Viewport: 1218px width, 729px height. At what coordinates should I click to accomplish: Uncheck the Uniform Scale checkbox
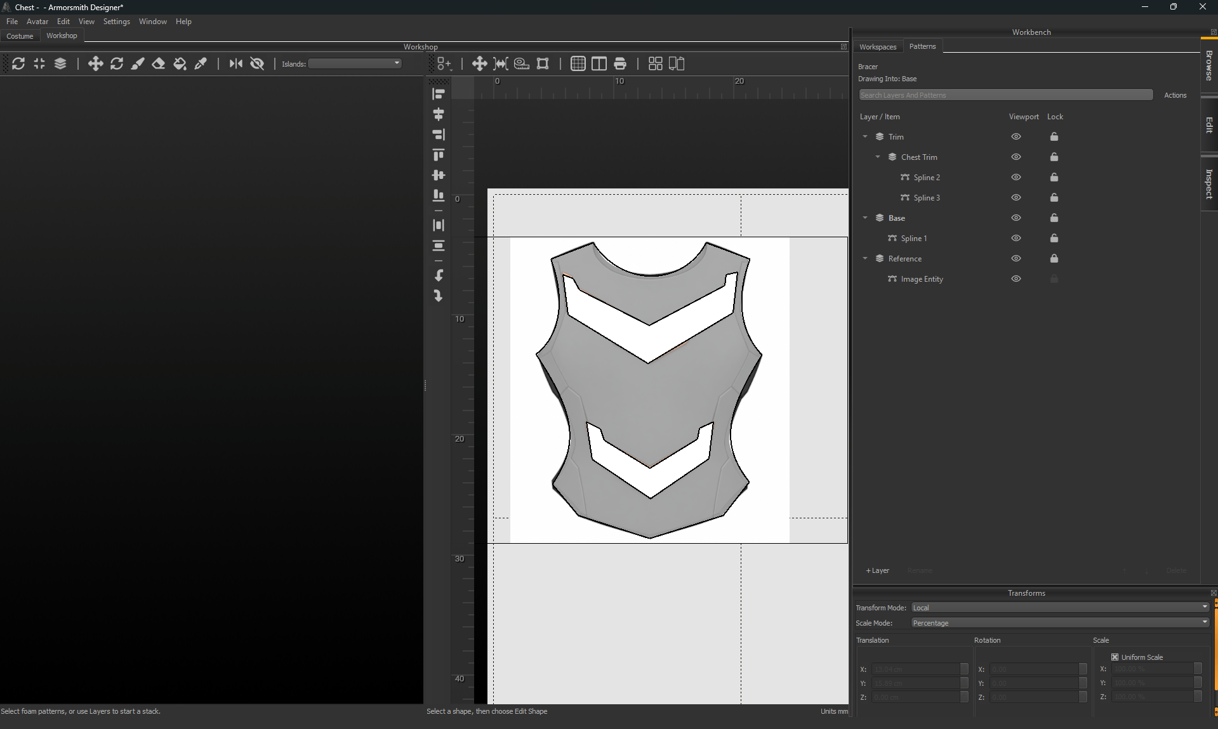coord(1115,657)
